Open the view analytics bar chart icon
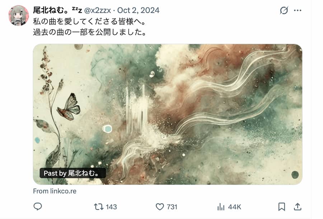This screenshot has height=219, width=323. click(x=221, y=207)
